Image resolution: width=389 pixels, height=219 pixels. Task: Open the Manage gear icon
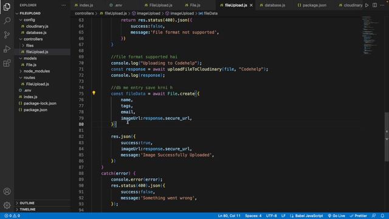tap(7, 205)
